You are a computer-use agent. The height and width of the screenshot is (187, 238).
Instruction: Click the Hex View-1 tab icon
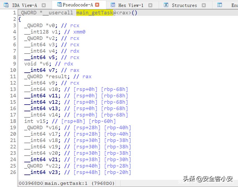pyautogui.click(x=113, y=5)
